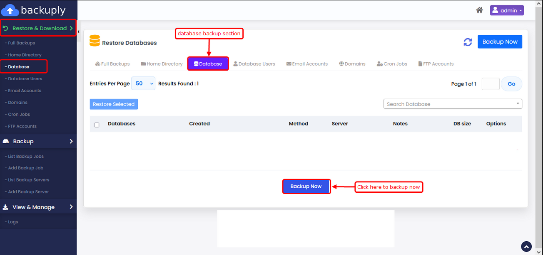
Task: Click the scroll-to-top arrow icon
Action: point(526,247)
